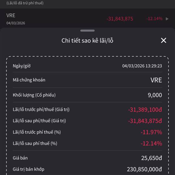
Task: Open the VRE statement row
Action: pos(87,19)
